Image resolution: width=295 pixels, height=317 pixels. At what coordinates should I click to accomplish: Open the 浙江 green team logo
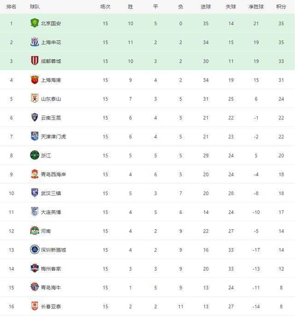pyautogui.click(x=34, y=156)
